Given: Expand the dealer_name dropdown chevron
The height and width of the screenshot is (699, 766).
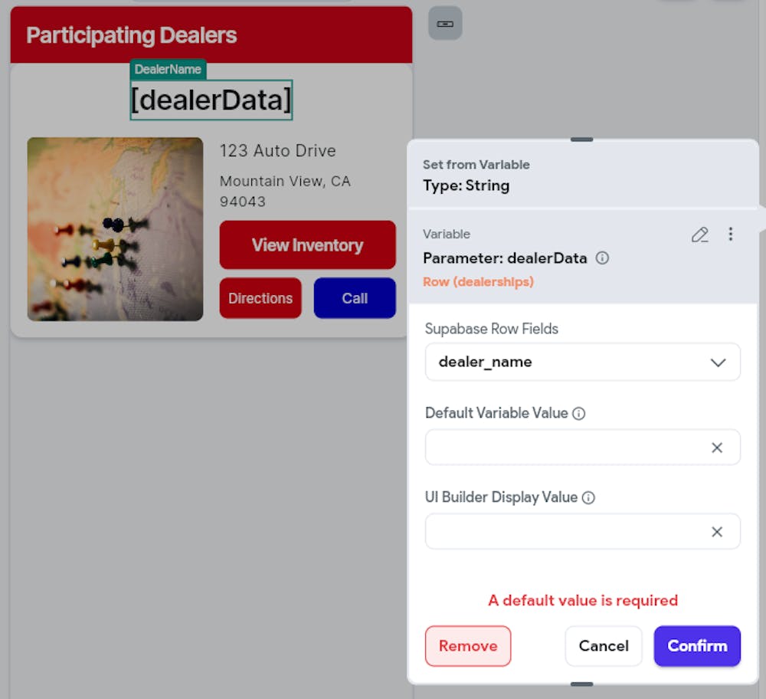Looking at the screenshot, I should click(x=718, y=363).
